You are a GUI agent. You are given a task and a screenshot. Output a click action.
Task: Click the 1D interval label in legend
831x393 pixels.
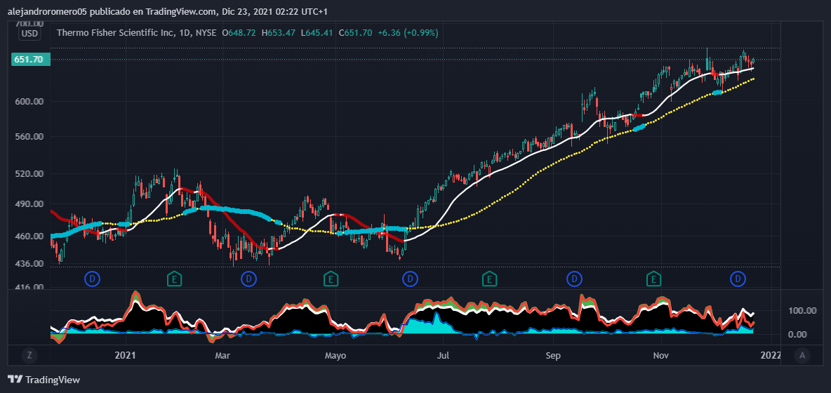click(185, 33)
